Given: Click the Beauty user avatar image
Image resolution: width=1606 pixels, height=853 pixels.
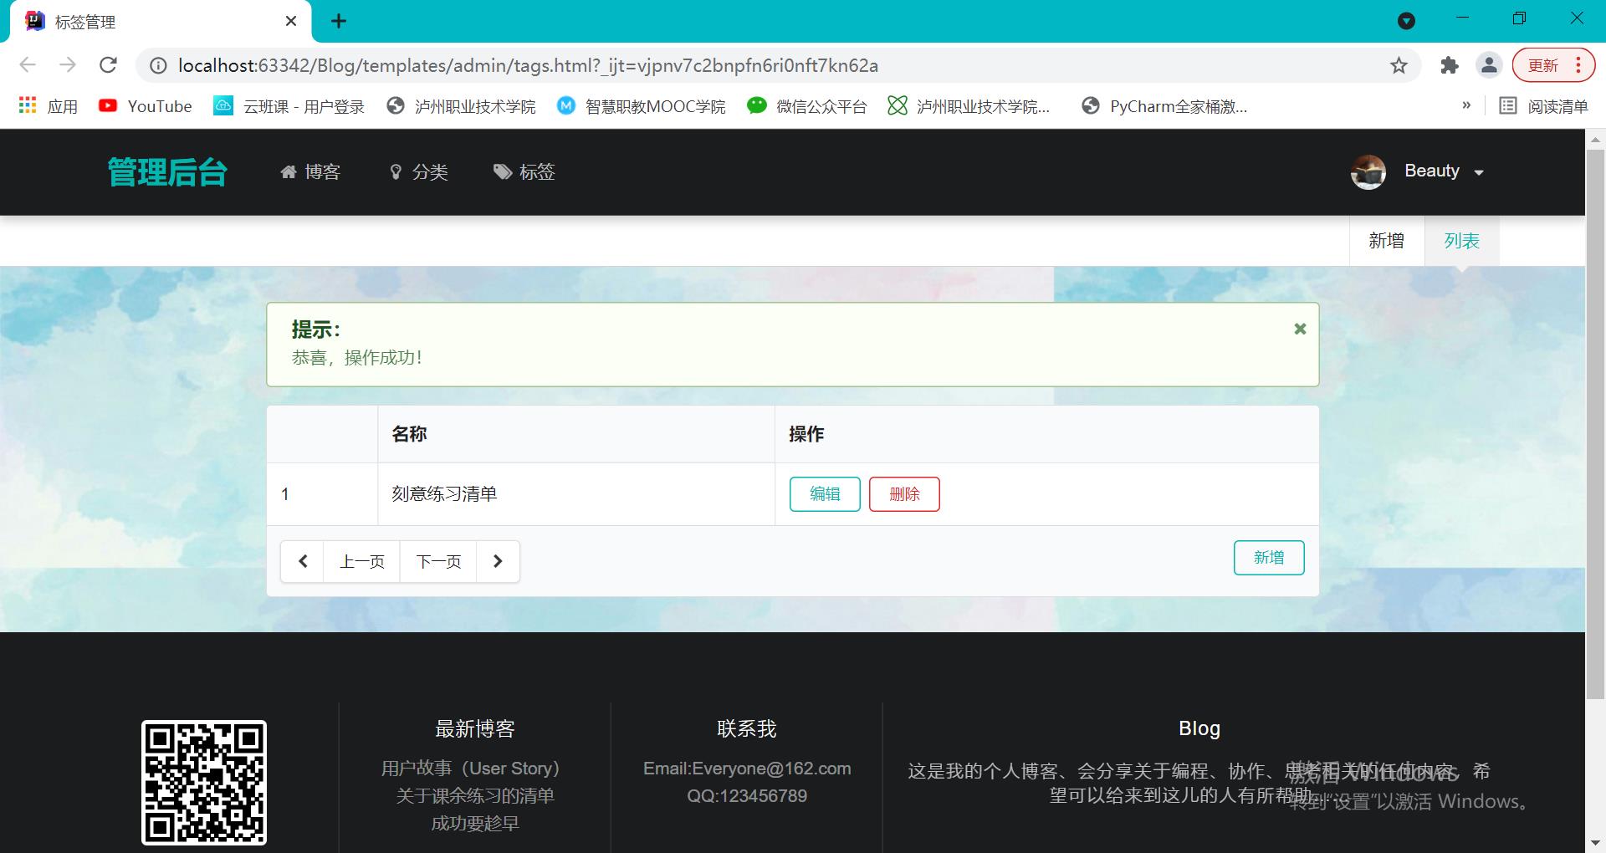Looking at the screenshot, I should 1368,172.
